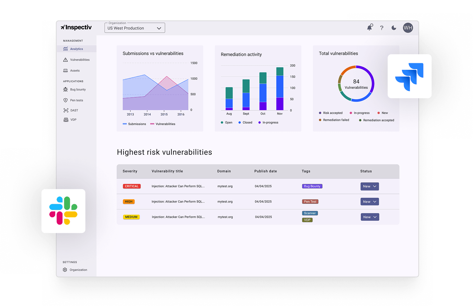
Task: Sort by Status column header
Action: click(x=366, y=171)
